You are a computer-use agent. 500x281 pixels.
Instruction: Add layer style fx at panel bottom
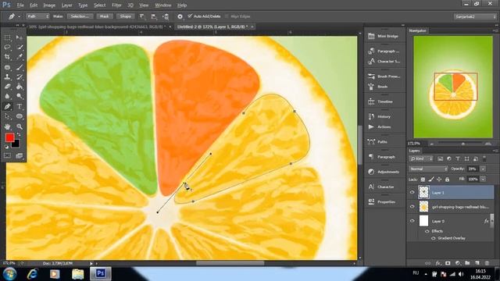pyautogui.click(x=438, y=263)
